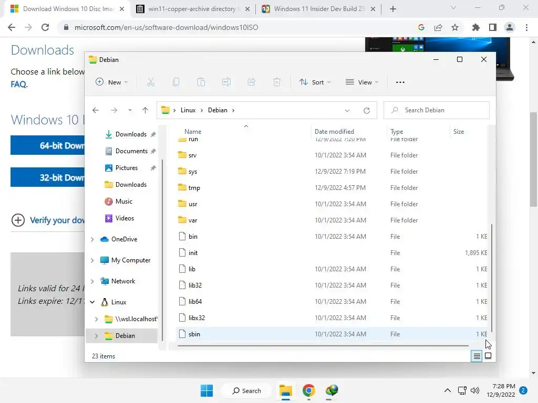Click the Copy icon in Explorer toolbar
Screen dimensions: 538x403
pos(176,82)
